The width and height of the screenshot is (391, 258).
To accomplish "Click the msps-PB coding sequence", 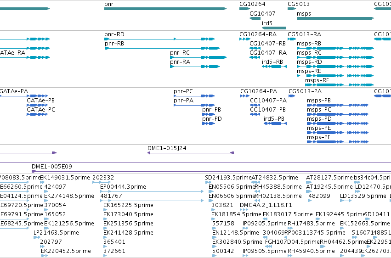I will point(338,105).
